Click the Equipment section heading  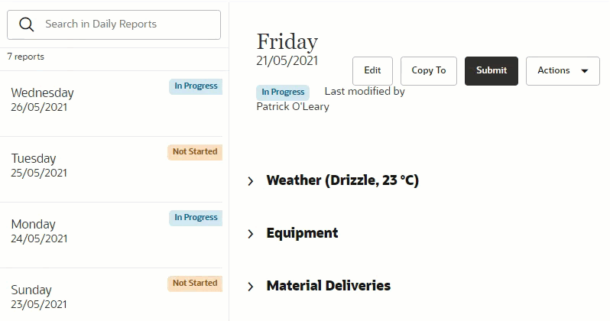pyautogui.click(x=302, y=233)
